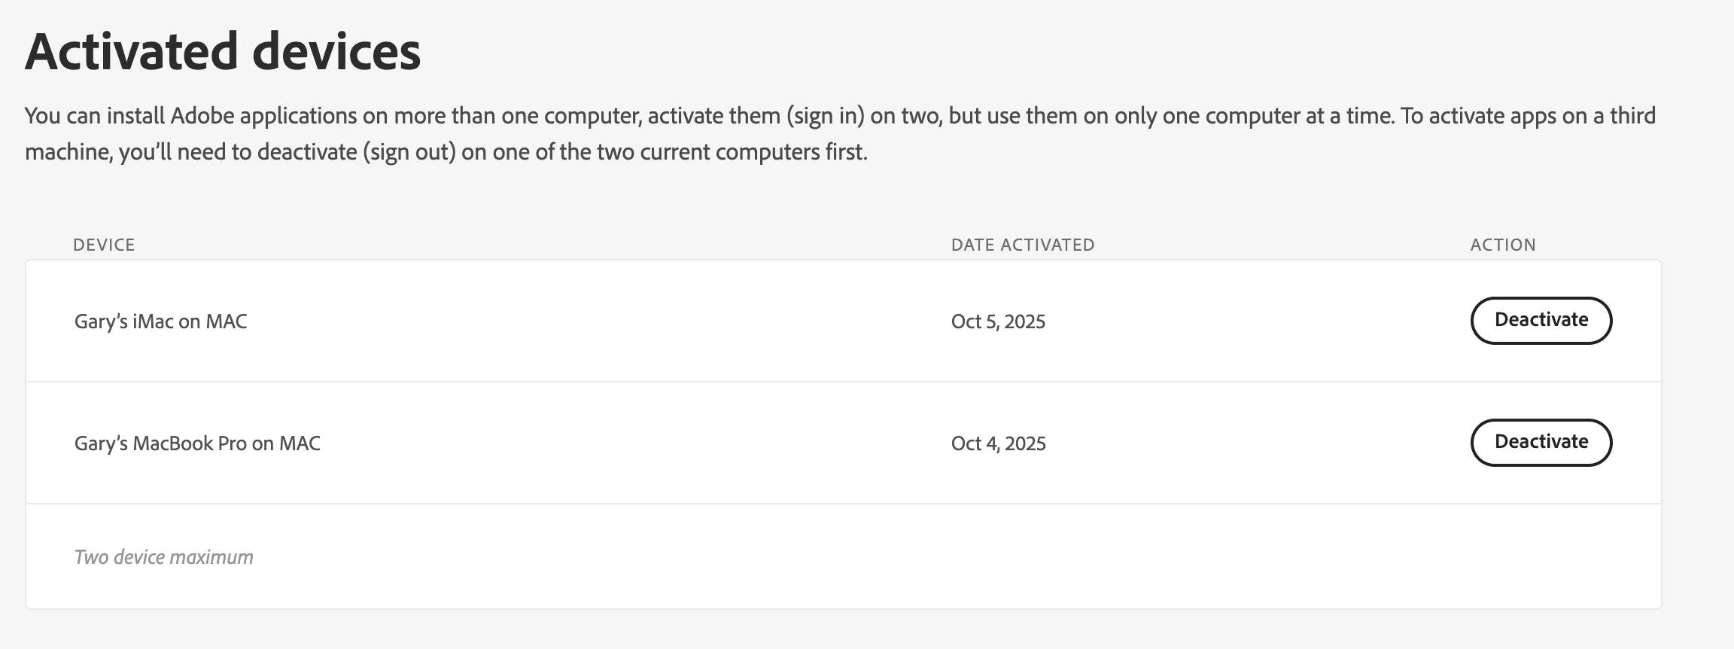1734x649 pixels.
Task: Click "MacBook Pro" in the device name
Action: [190, 443]
